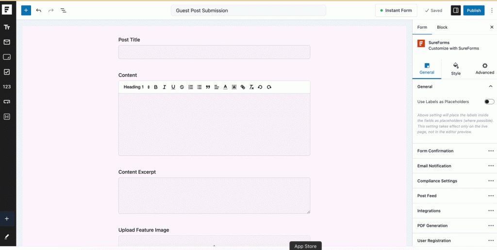Screen dimensions: 497x250
Task: Click inside the Content rich text area
Action: click(x=214, y=125)
